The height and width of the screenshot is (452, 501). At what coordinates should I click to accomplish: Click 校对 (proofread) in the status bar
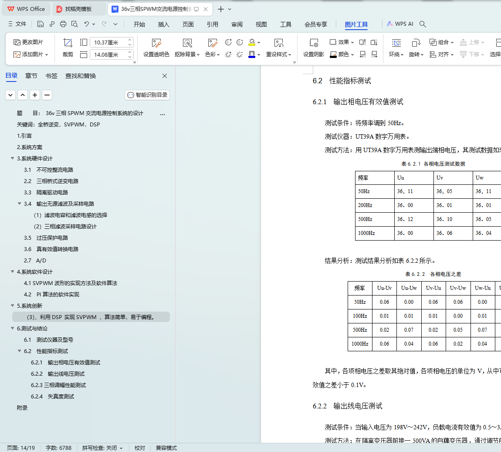coord(140,448)
